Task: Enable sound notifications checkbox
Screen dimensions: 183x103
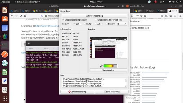Action: (x=96, y=20)
